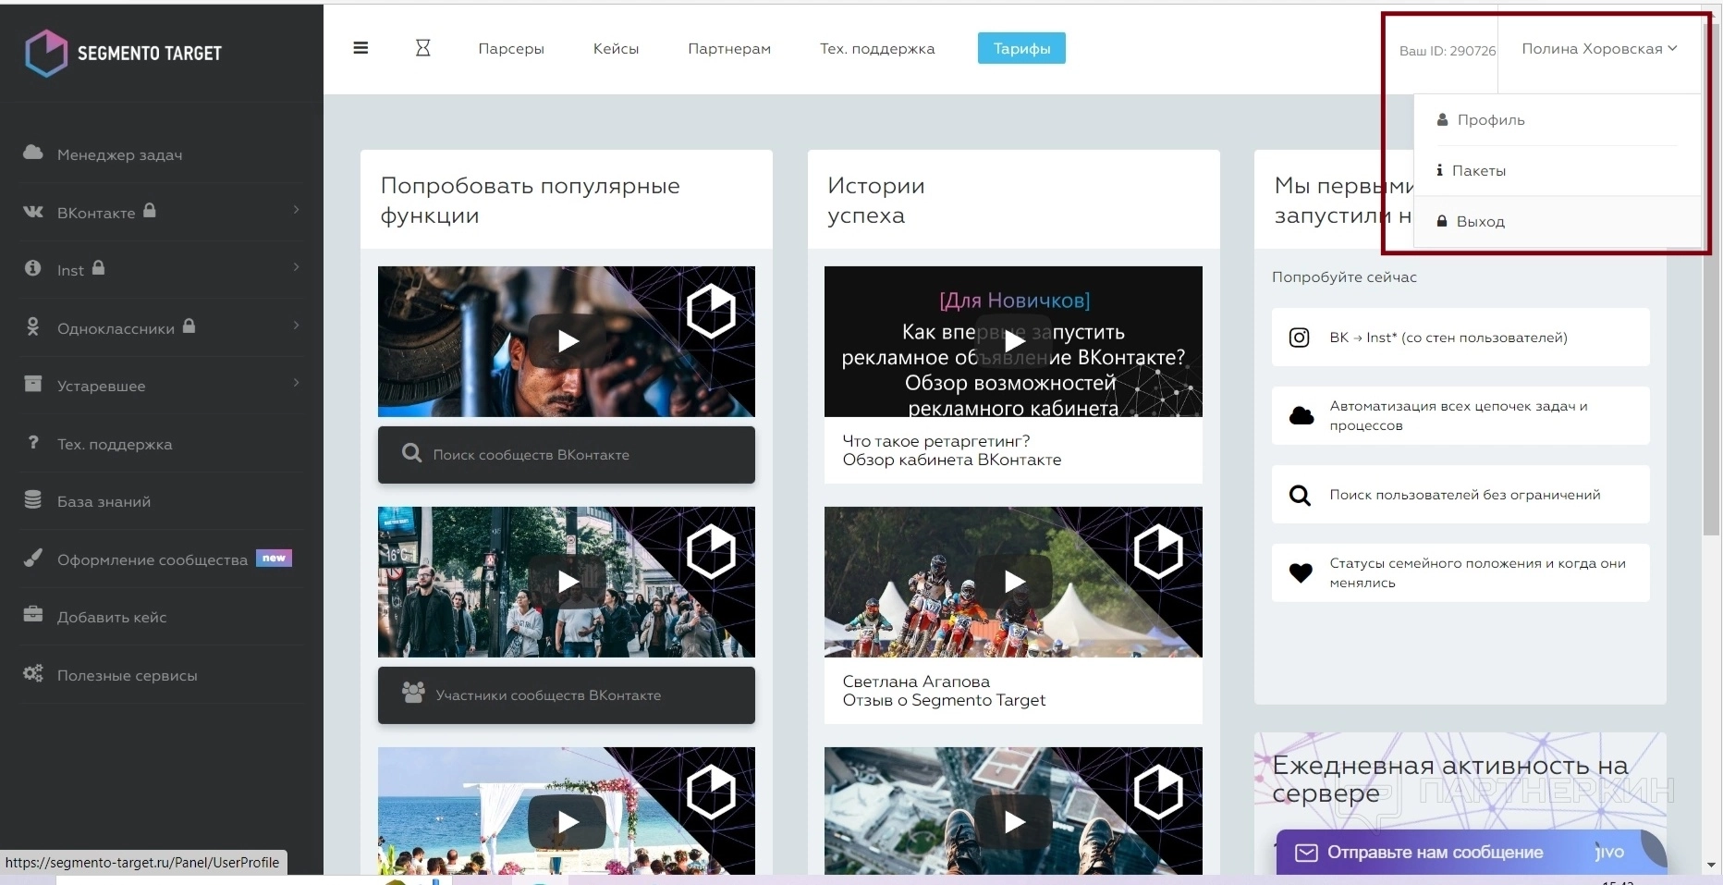Image resolution: width=1723 pixels, height=885 pixels.
Task: Click the database icon beside База знаний
Action: tap(33, 499)
